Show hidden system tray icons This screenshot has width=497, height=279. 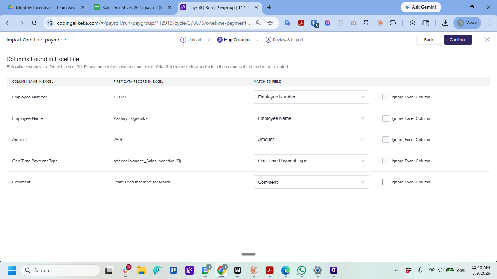tap(397, 270)
